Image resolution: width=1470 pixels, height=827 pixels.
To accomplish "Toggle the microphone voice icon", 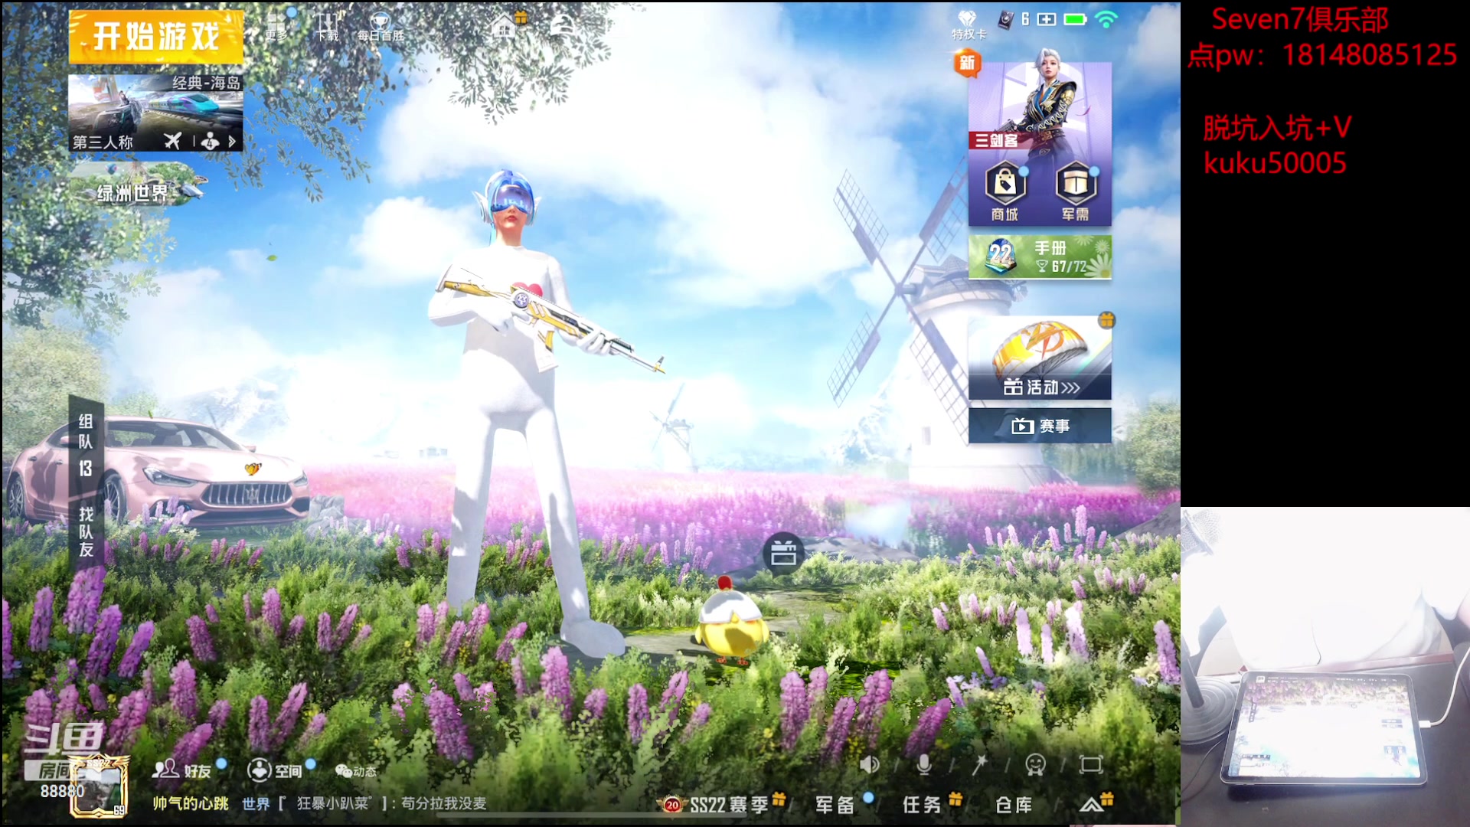I will (924, 764).
